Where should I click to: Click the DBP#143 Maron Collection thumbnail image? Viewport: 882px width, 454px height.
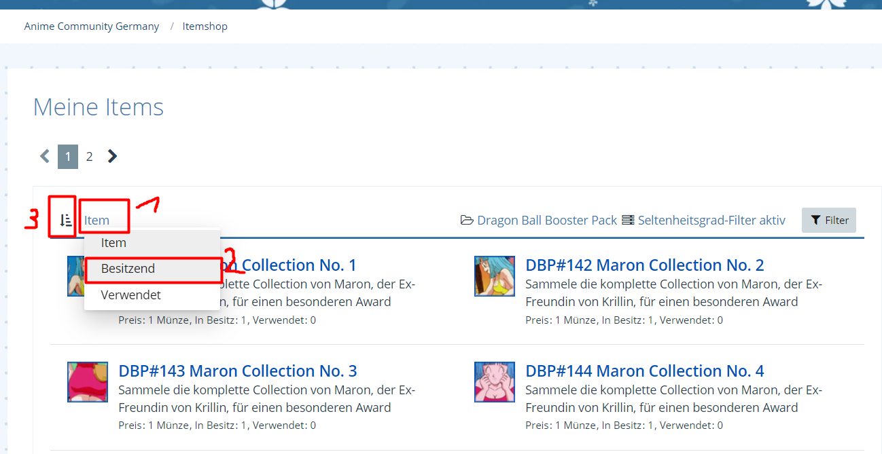(88, 381)
